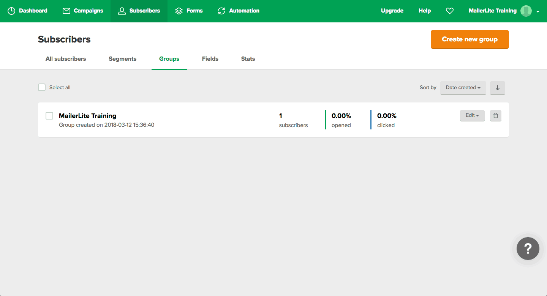Open the Date created sort dropdown
Image resolution: width=547 pixels, height=296 pixels.
463,88
